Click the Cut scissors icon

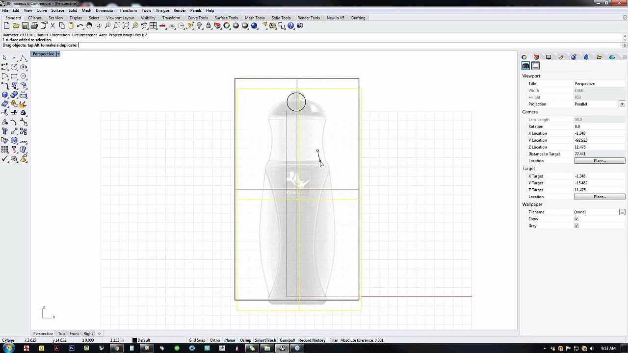tap(52, 25)
